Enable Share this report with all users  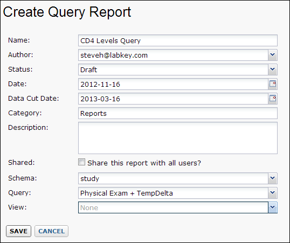[x=81, y=162]
